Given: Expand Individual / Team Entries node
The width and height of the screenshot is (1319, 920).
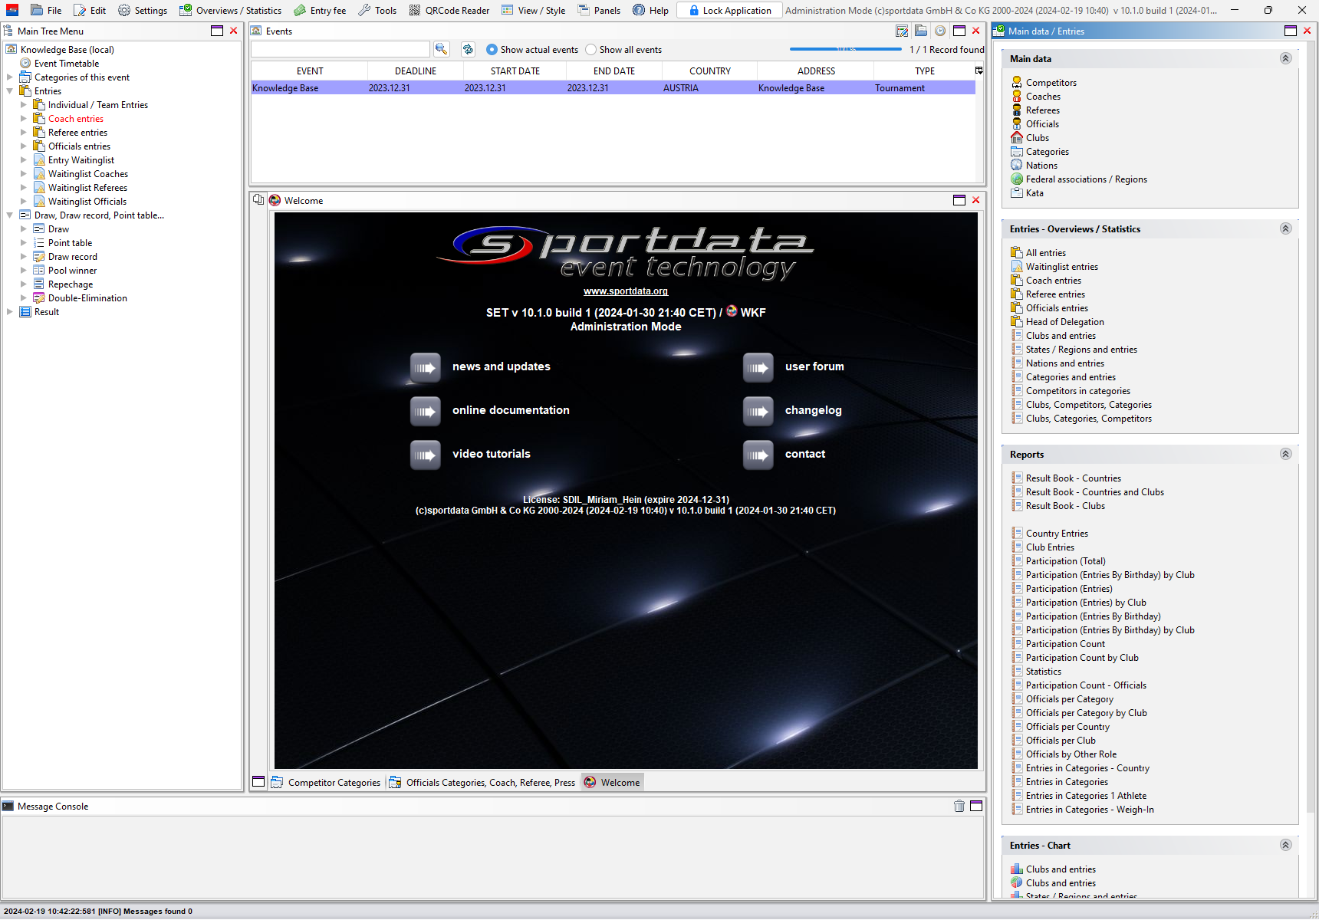Looking at the screenshot, I should coord(24,104).
